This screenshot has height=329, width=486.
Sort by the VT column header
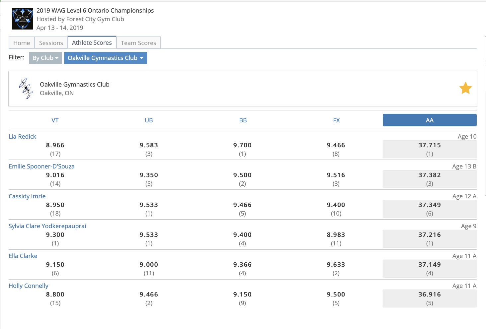pos(55,120)
